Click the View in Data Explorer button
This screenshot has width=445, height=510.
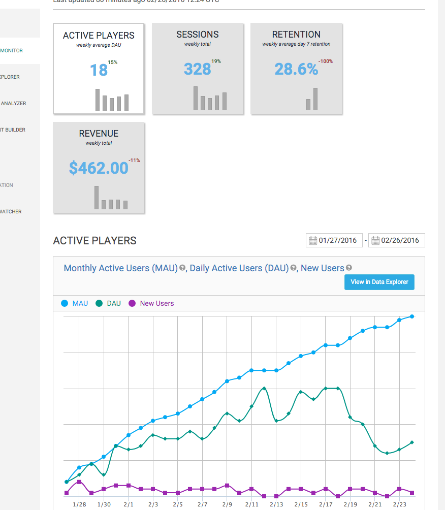(x=379, y=282)
